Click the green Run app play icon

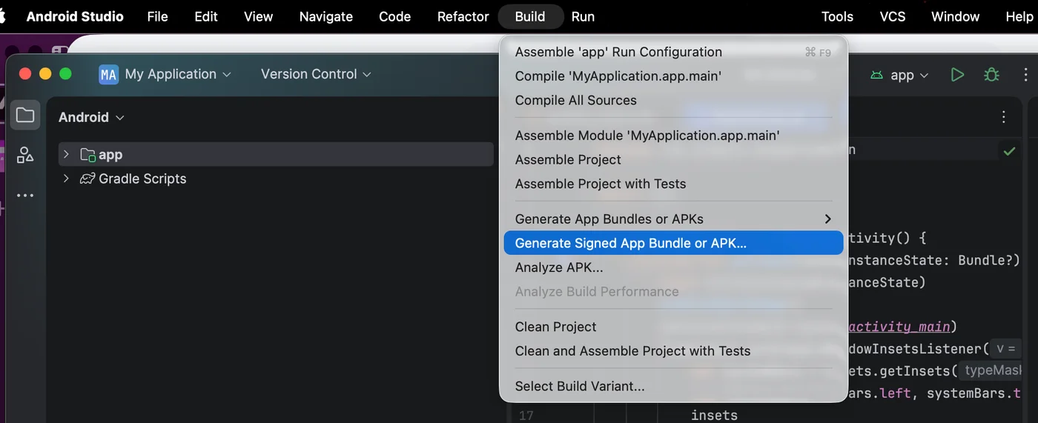click(957, 75)
